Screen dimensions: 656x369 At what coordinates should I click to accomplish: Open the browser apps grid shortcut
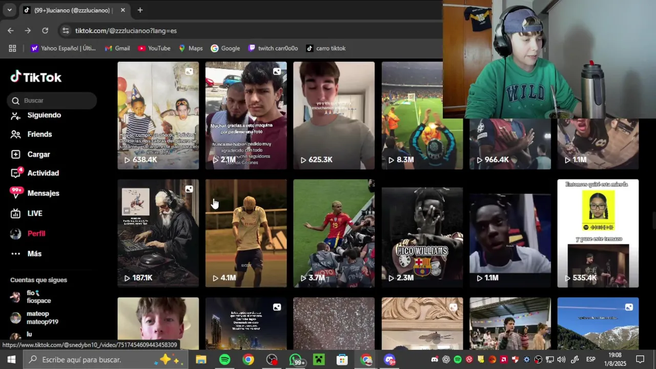tap(12, 48)
